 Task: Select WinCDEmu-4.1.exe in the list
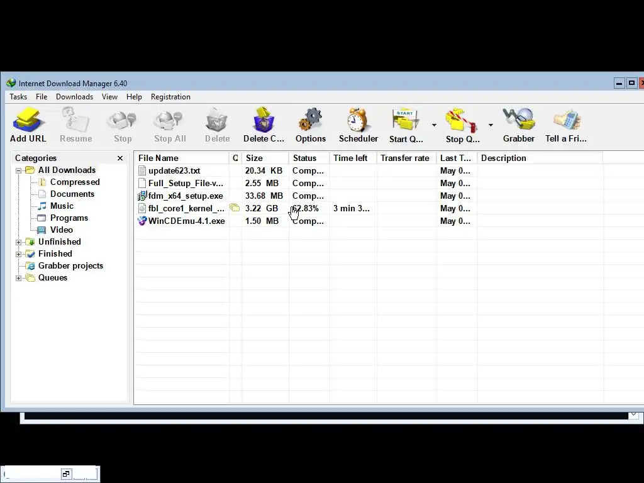click(186, 221)
